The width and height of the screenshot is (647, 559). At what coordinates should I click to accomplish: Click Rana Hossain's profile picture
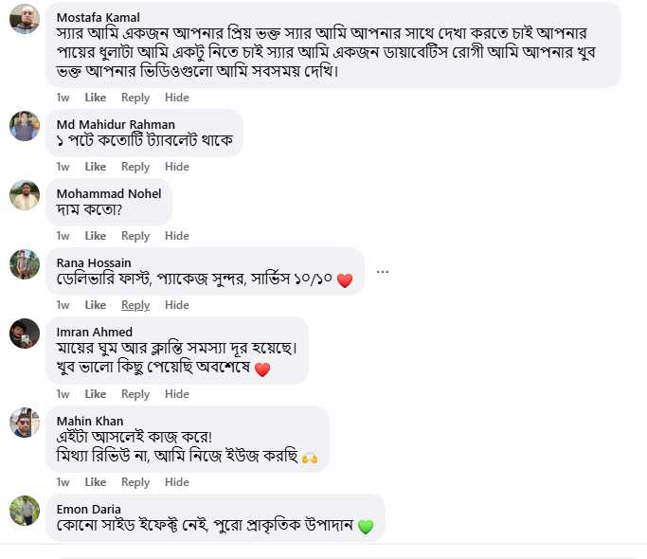[x=25, y=264]
